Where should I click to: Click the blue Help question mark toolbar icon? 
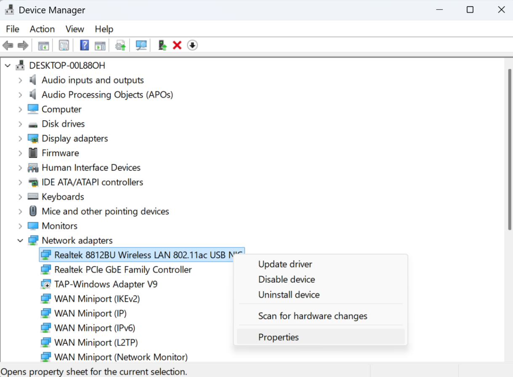click(84, 45)
